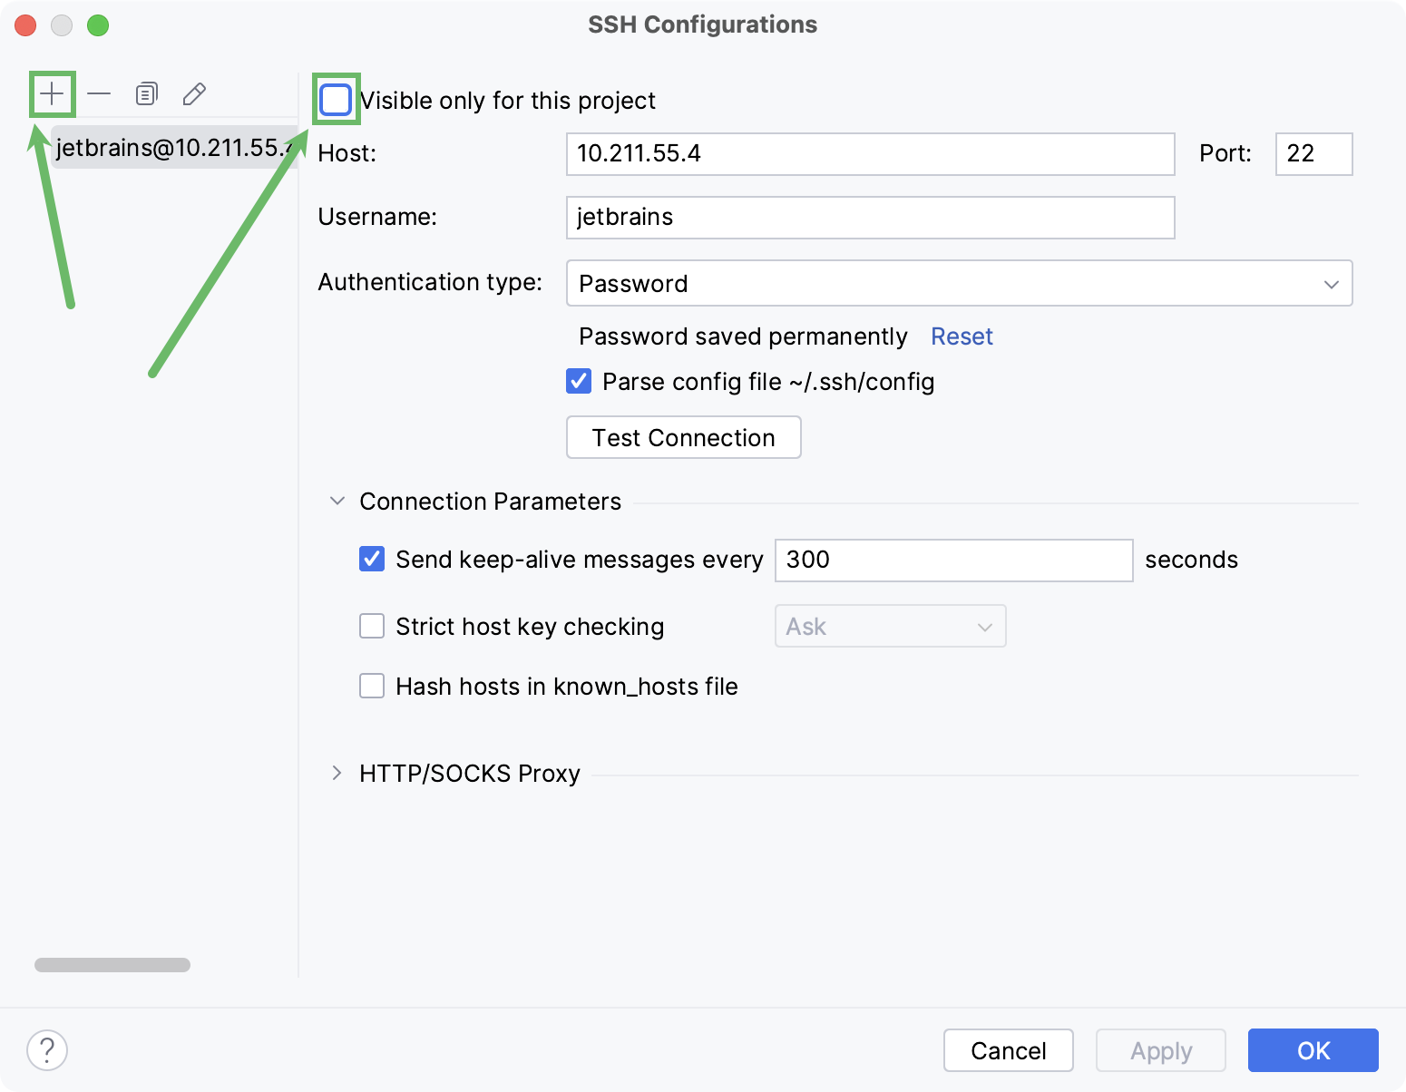Image resolution: width=1406 pixels, height=1092 pixels.
Task: Select the jetbrains@10.211.55.4 configuration
Action: tap(172, 148)
